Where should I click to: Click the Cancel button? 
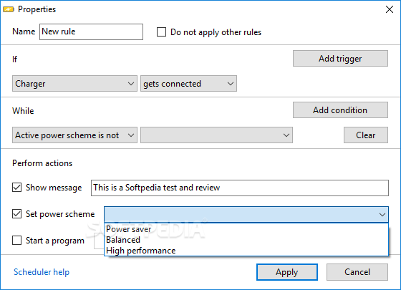coord(357,272)
